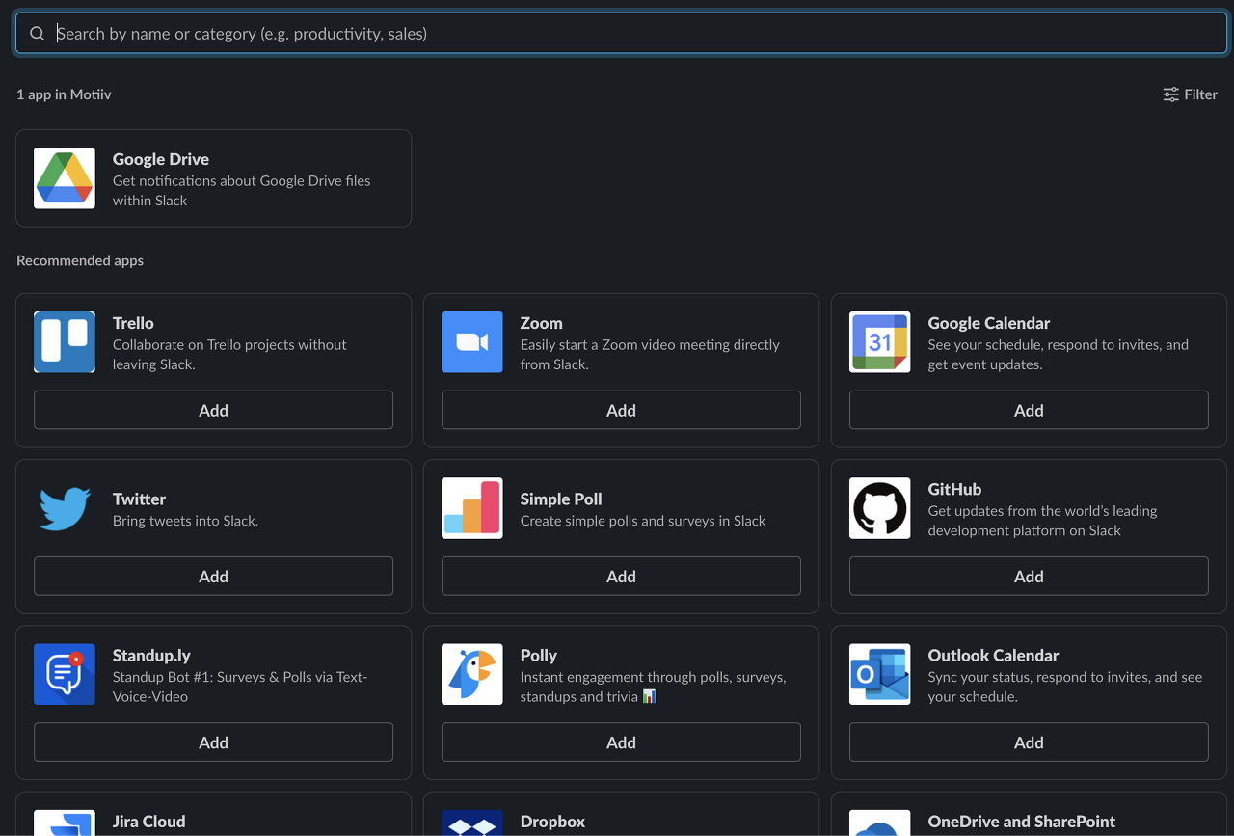Add the GitHub app

(x=1029, y=576)
